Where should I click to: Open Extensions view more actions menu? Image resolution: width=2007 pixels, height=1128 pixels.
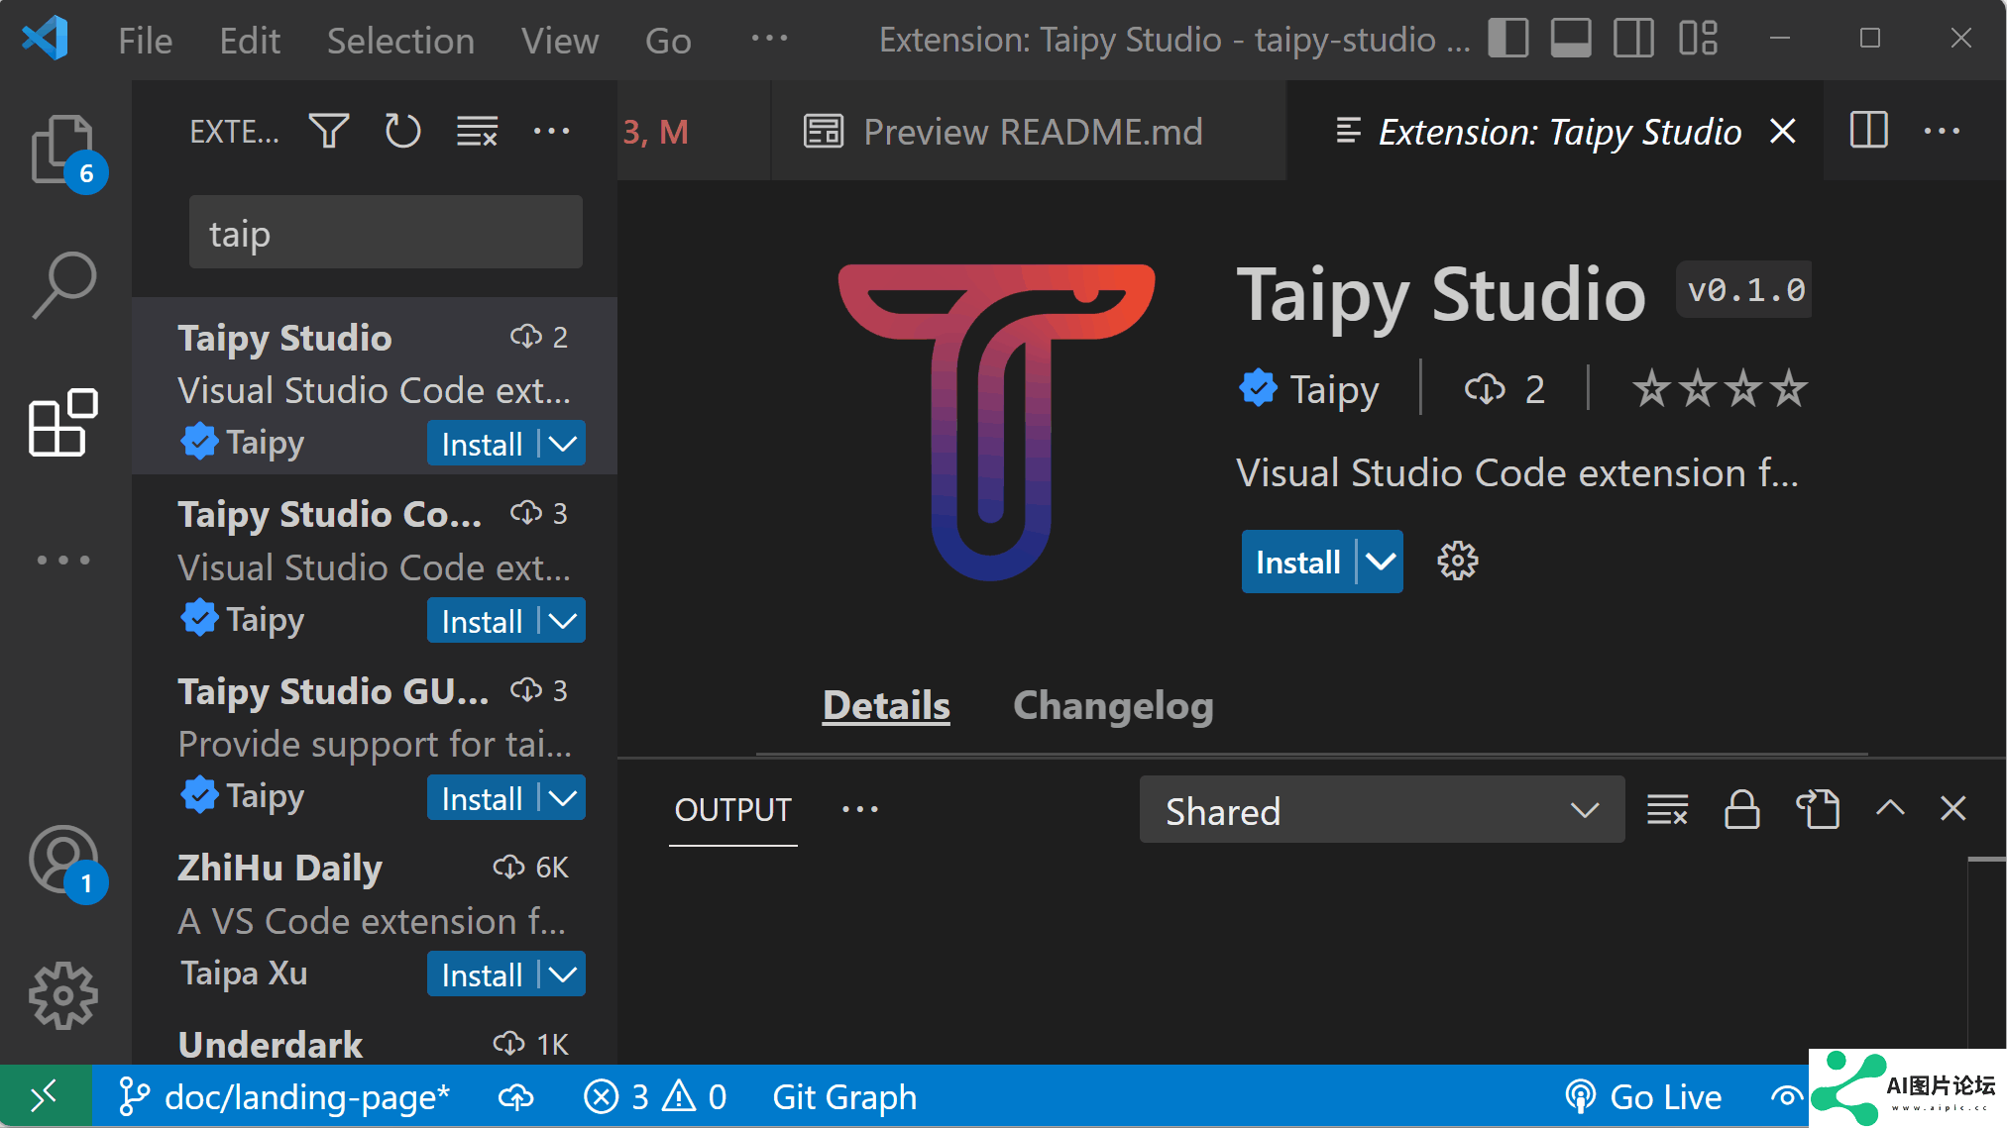tap(551, 131)
